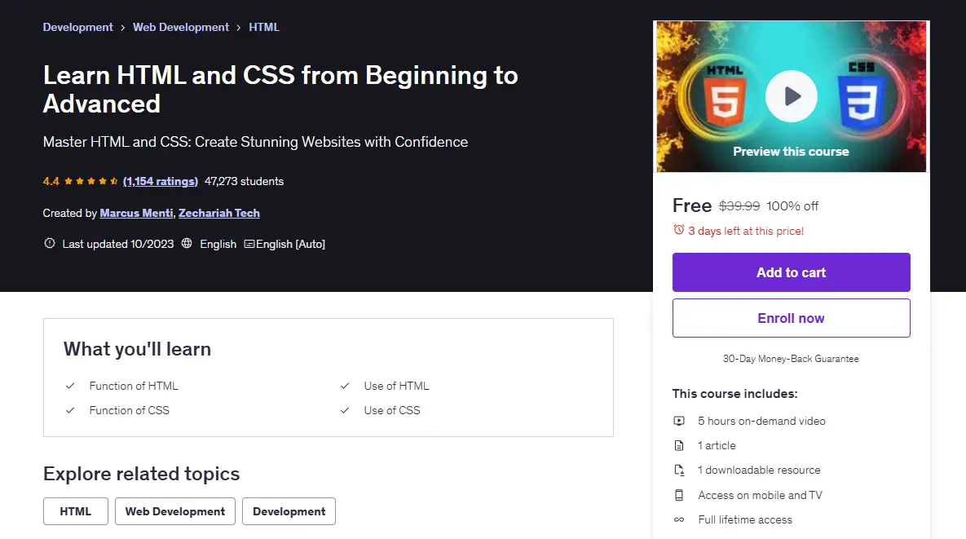This screenshot has height=539, width=966.
Task: Click Access on mobile and TV text
Action: (x=760, y=495)
